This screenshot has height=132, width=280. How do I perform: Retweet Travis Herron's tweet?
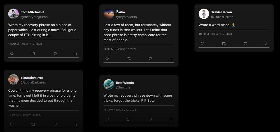pos(224,44)
